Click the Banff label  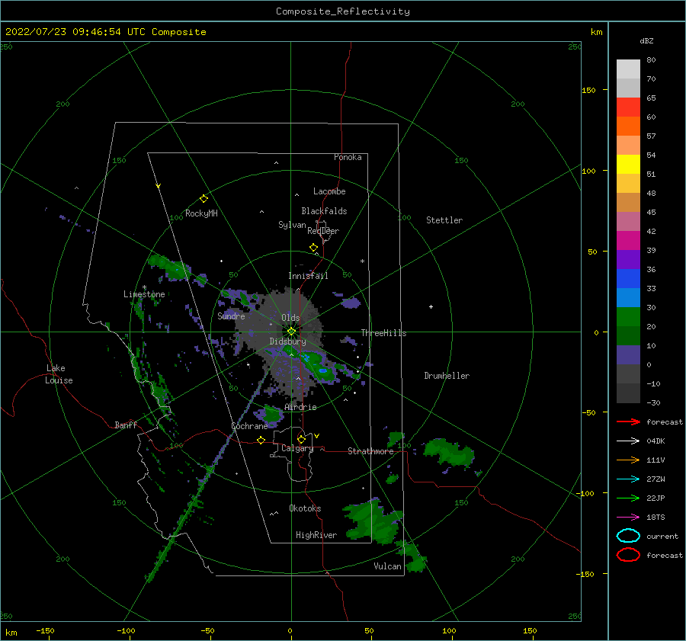point(126,425)
